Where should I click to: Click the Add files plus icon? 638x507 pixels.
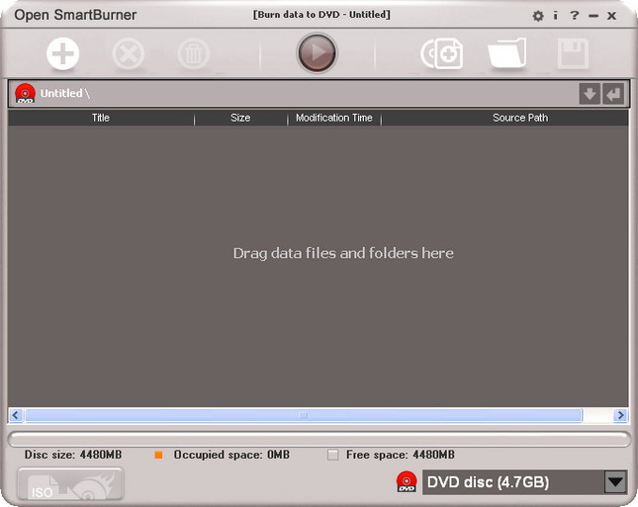(63, 52)
